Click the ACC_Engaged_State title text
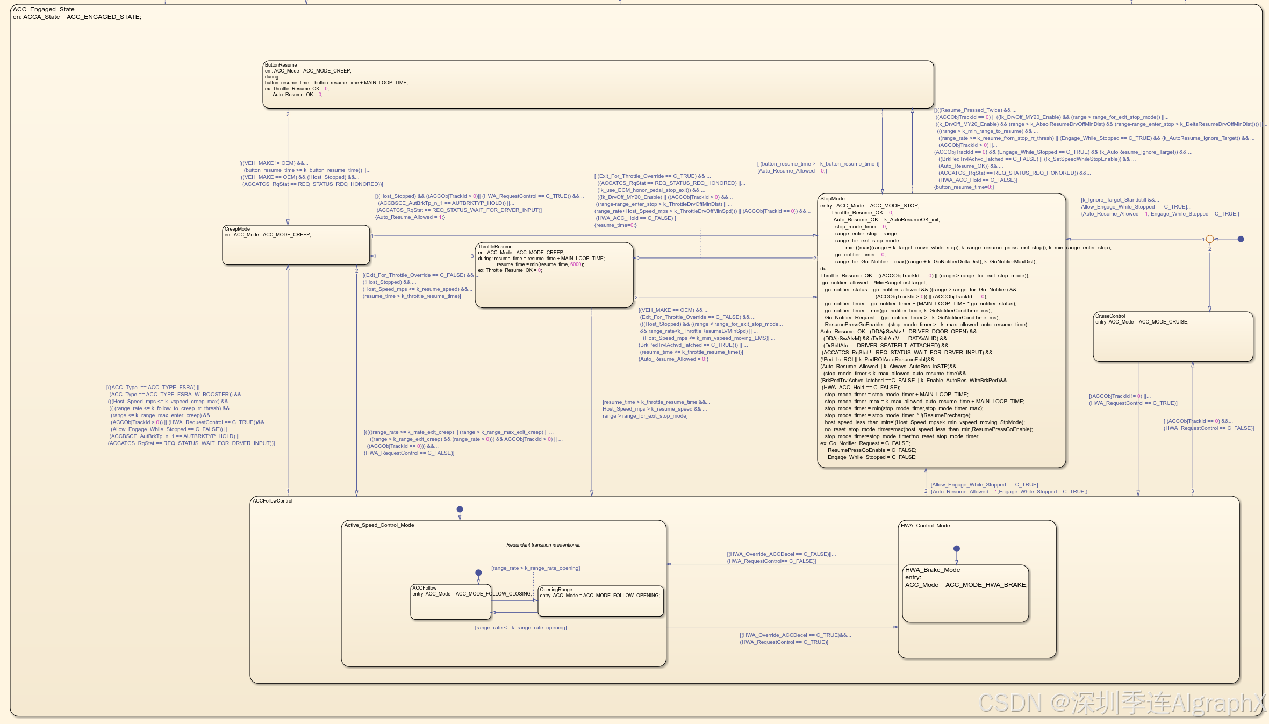Viewport: 1269px width, 724px height. 44,9
